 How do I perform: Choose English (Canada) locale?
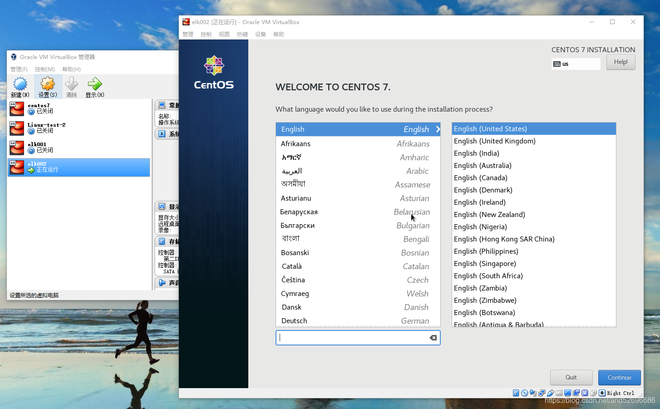tap(534, 178)
